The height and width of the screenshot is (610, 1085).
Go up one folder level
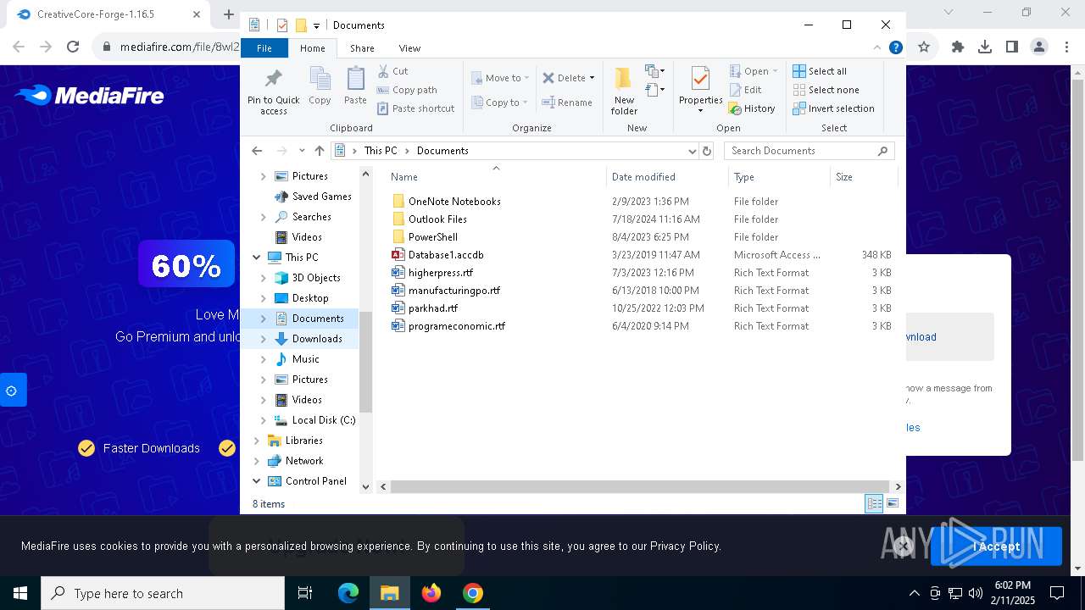pyautogui.click(x=319, y=151)
